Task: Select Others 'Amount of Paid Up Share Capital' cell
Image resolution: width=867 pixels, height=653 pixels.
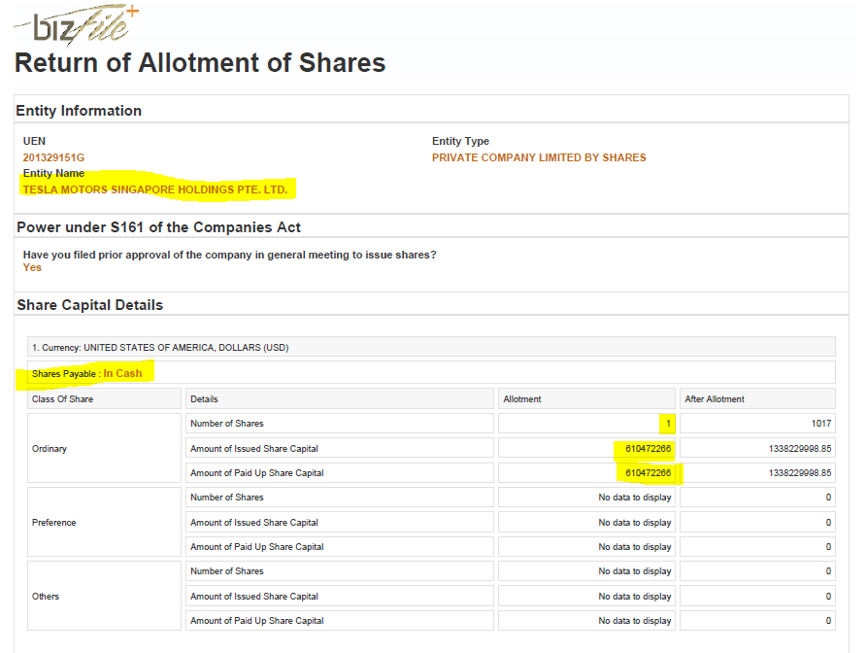Action: coord(340,620)
